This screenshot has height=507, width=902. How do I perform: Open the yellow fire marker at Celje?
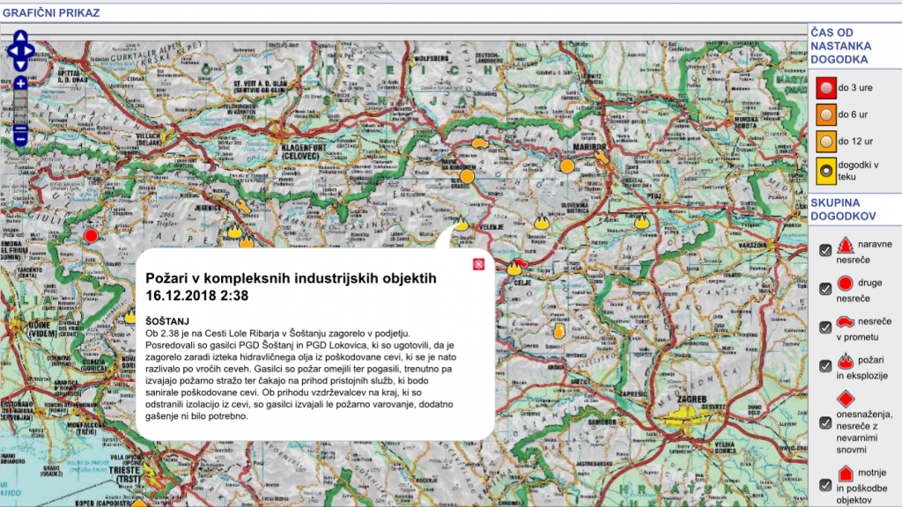514,268
